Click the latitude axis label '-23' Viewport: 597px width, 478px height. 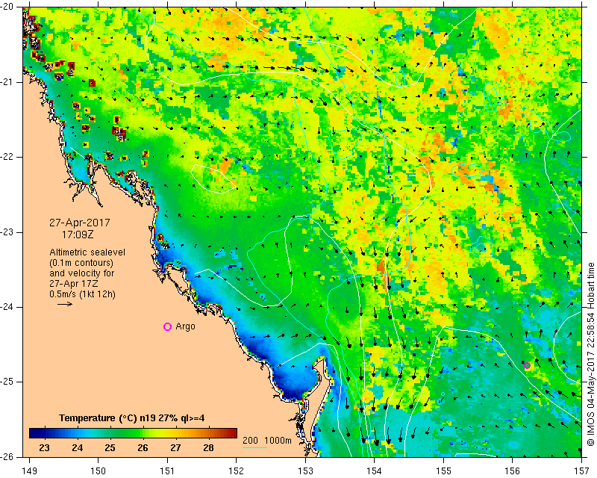(8, 232)
